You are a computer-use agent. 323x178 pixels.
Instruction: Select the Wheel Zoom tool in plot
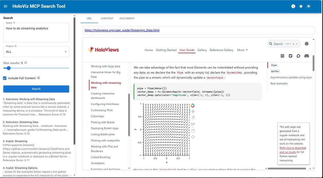[193, 124]
